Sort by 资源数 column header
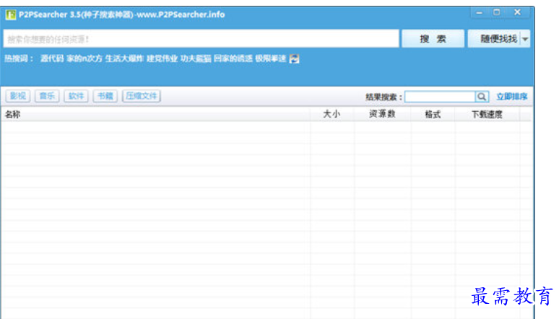 click(x=382, y=114)
